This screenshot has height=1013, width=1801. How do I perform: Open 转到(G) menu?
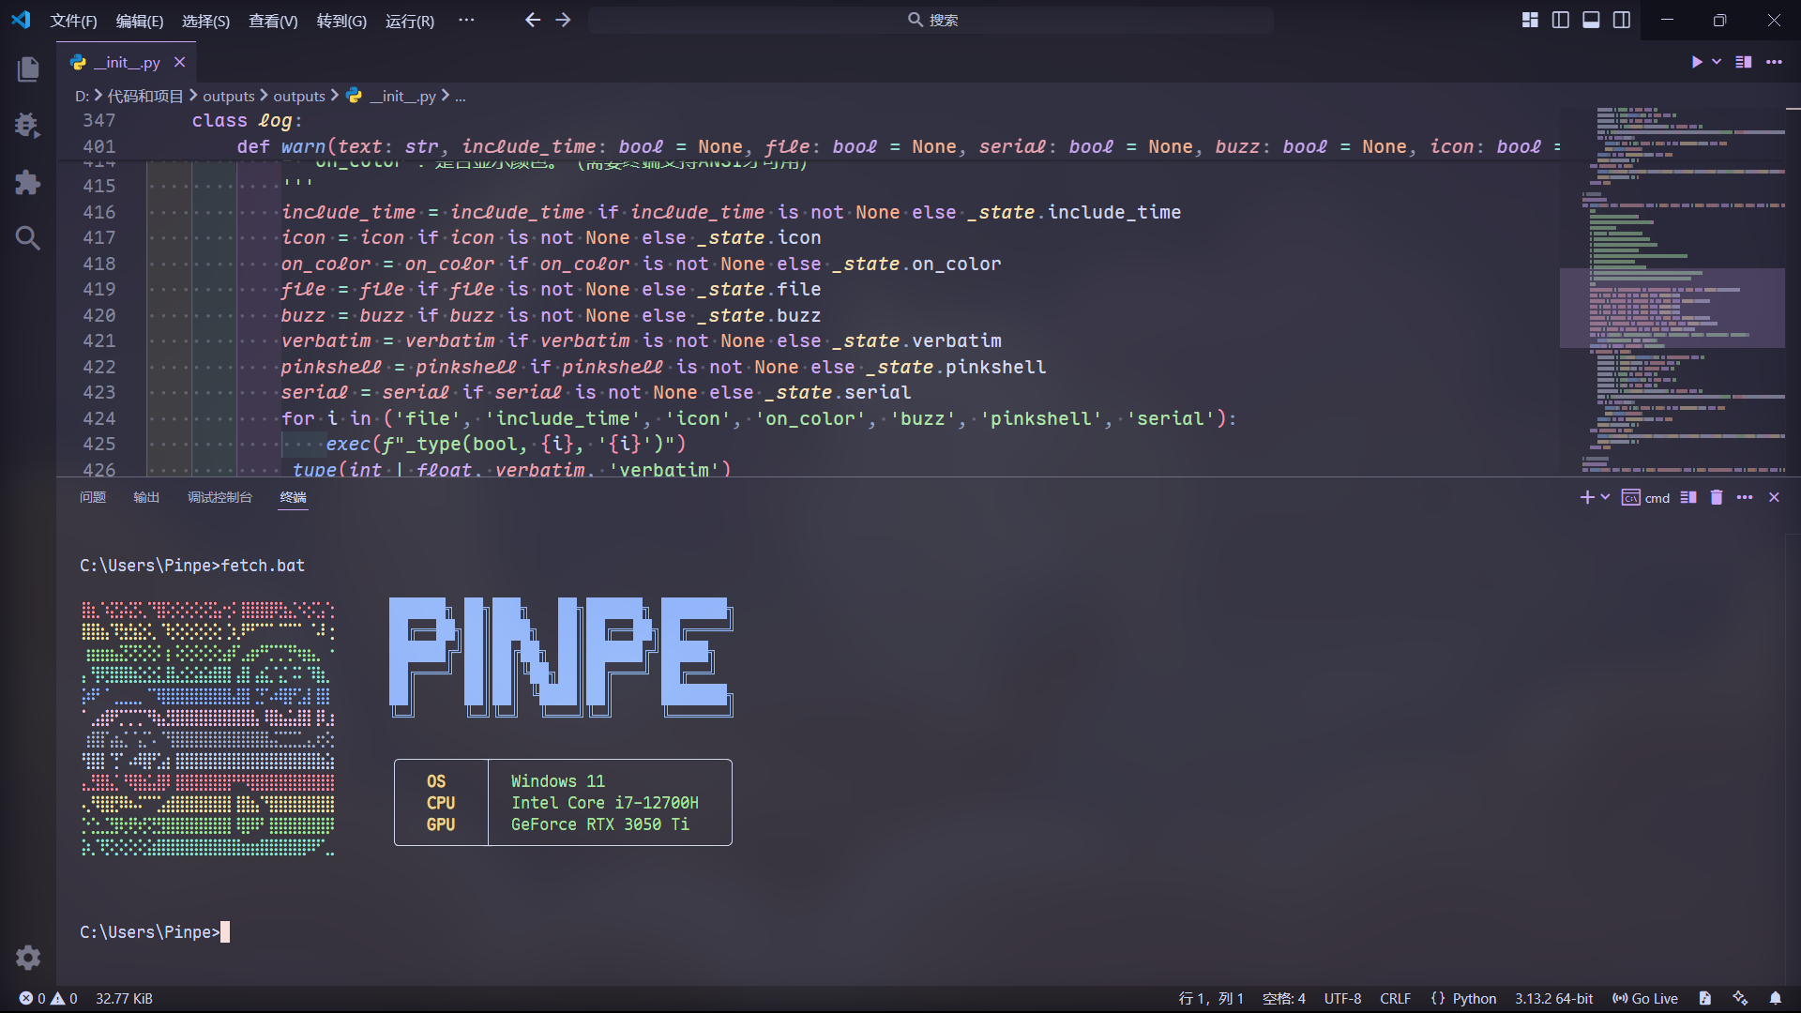341,21
